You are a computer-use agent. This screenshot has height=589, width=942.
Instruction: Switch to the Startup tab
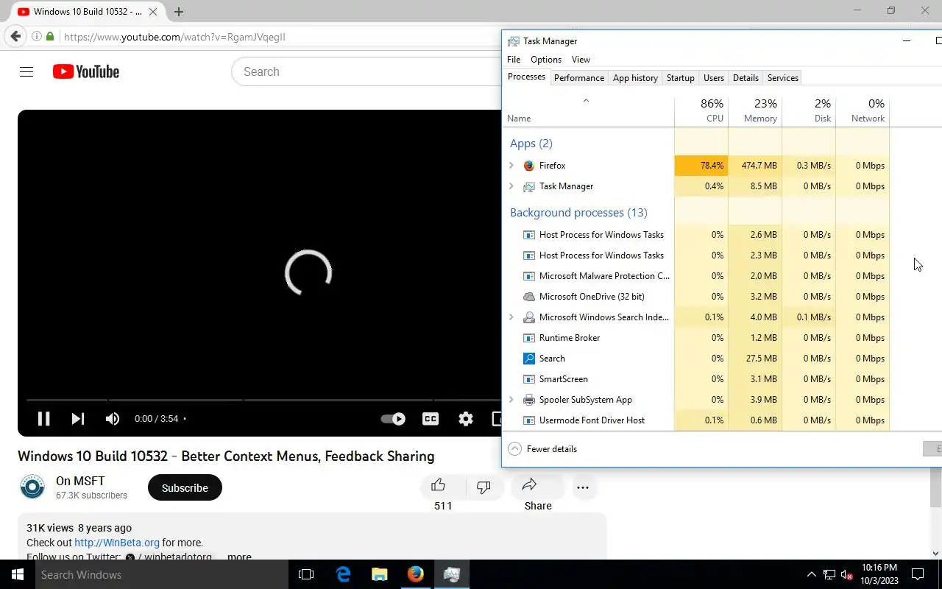tap(681, 78)
